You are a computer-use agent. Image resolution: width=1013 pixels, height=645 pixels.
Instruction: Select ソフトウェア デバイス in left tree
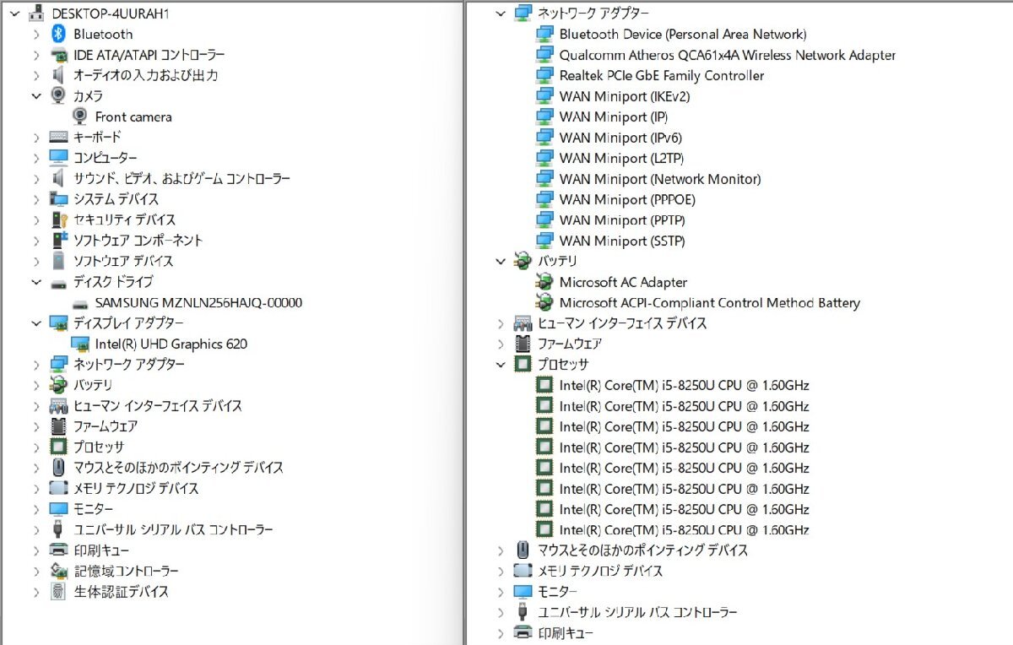click(x=123, y=261)
